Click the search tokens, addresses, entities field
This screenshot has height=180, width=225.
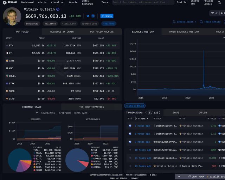click(x=143, y=2)
